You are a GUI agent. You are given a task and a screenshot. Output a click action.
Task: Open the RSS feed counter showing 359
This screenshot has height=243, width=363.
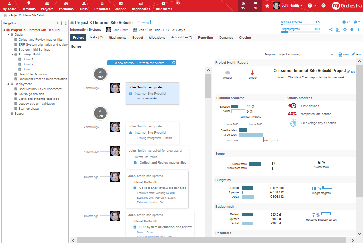(x=244, y=6)
